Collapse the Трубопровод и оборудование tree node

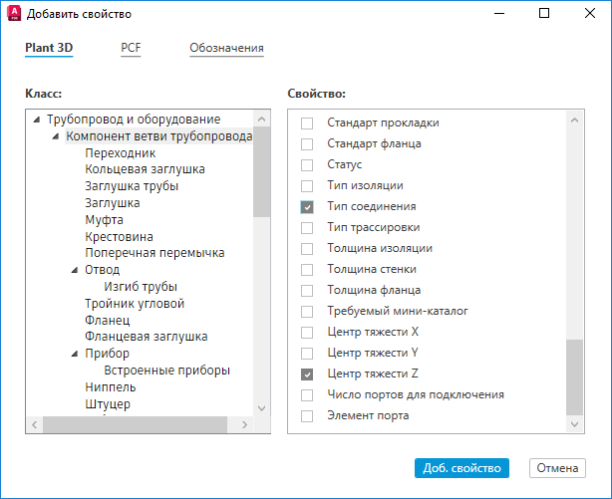(x=37, y=120)
